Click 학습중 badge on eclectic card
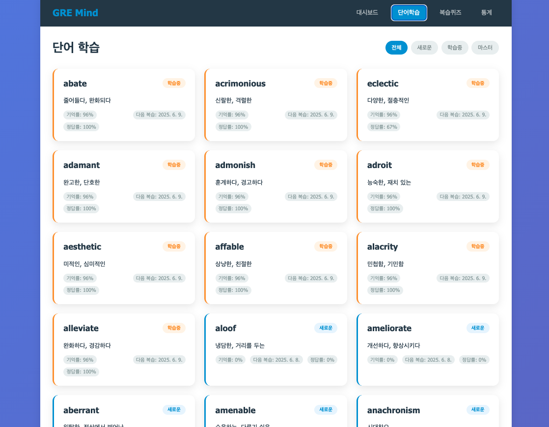 [x=478, y=83]
